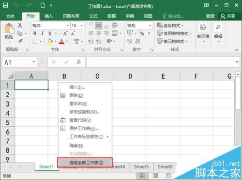Viewport: 242px width, 180px height.
Task: Click the Cut scissors icon
Action: point(20,25)
